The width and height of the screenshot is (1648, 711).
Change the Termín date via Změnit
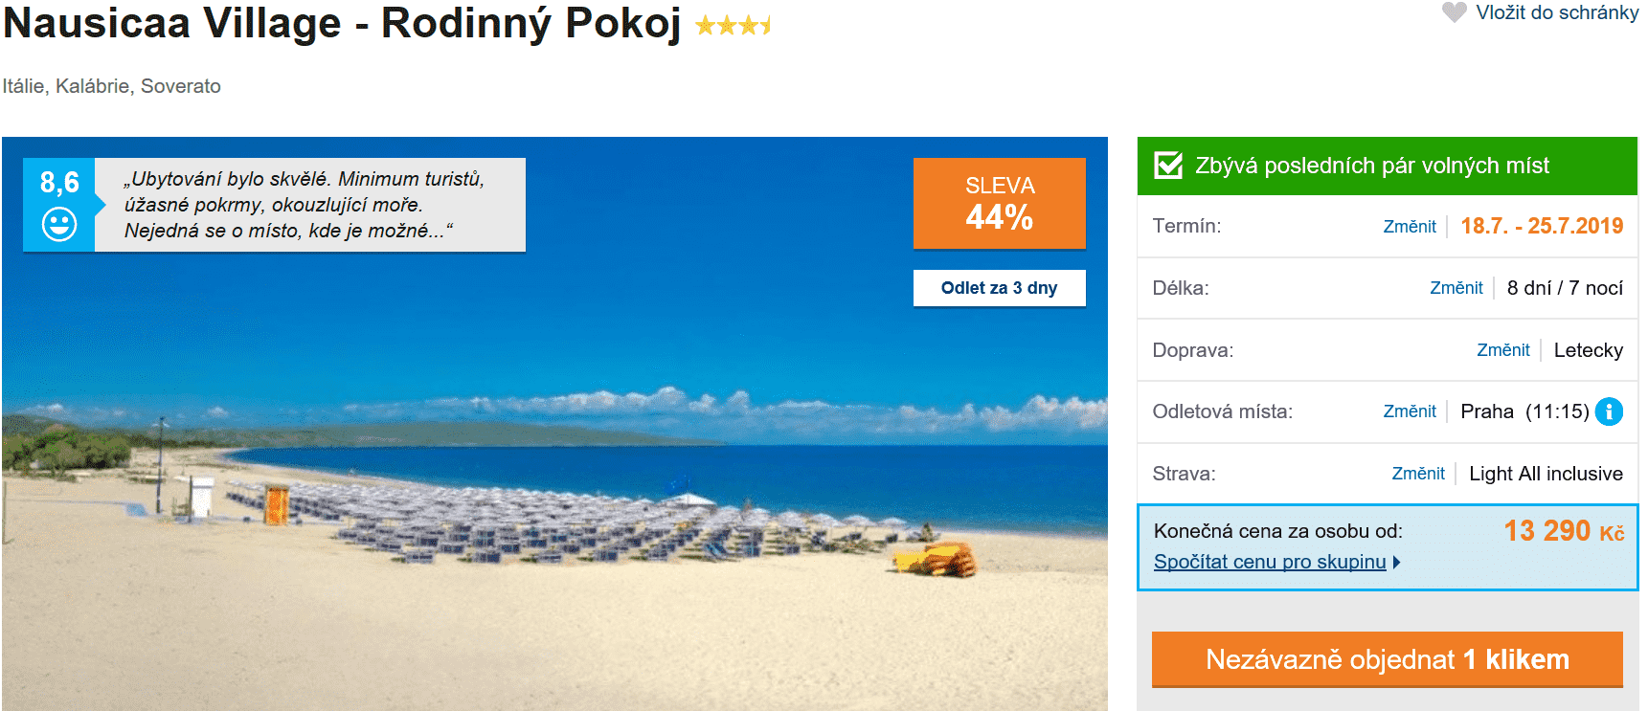point(1409,227)
